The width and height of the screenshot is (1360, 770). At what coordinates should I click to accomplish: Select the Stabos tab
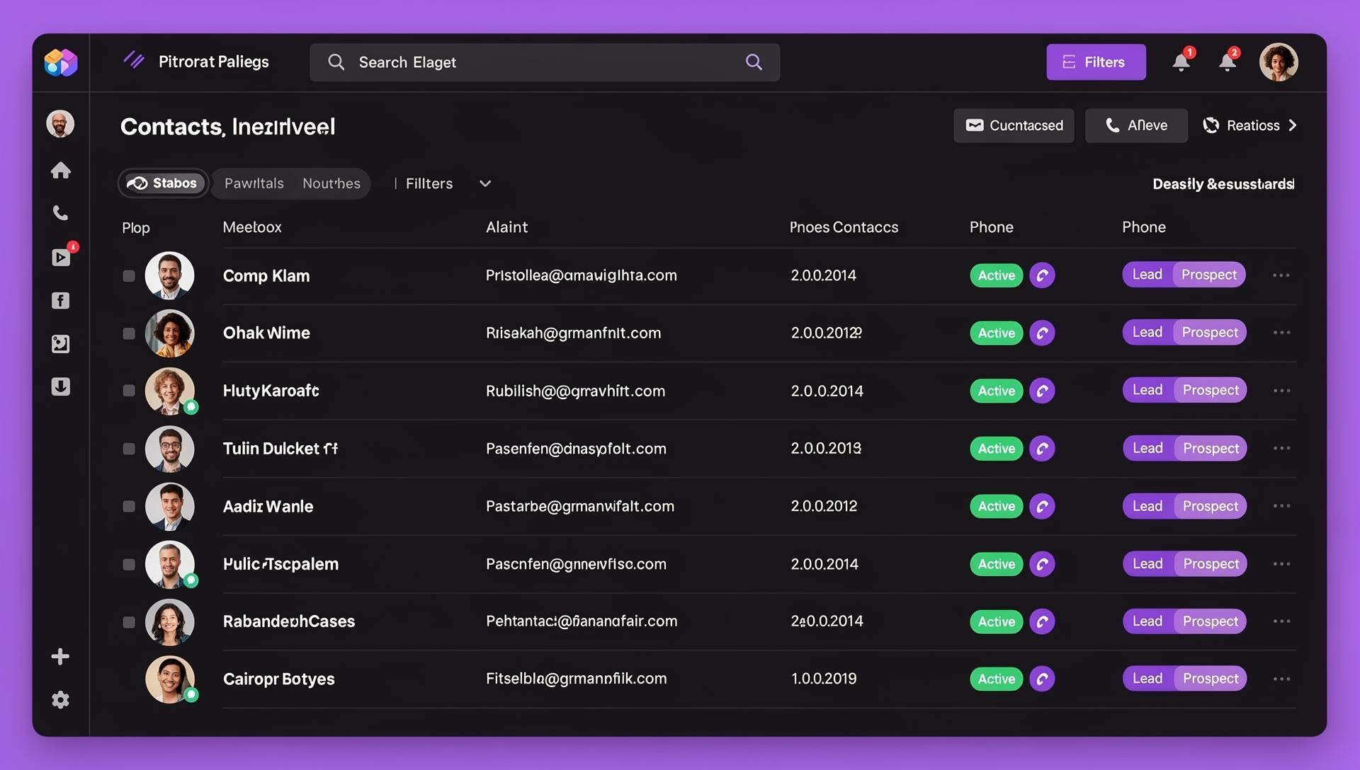click(x=163, y=183)
